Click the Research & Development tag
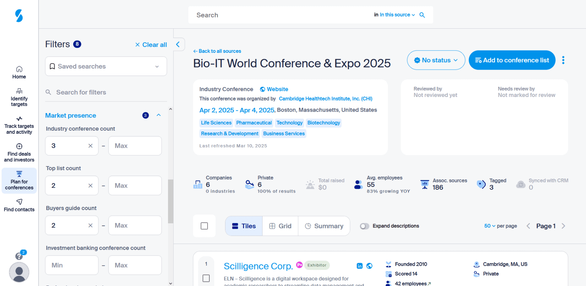Screen dimensions: 586x286 click(x=230, y=134)
